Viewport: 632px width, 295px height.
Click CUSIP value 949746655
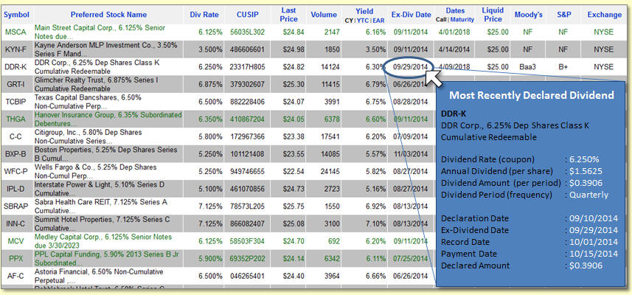click(x=248, y=171)
